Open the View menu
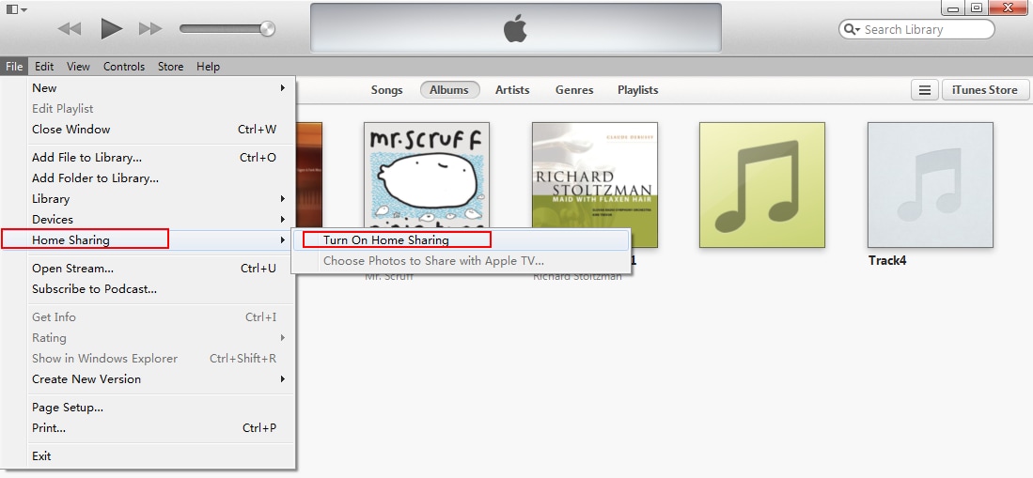1033x478 pixels. (78, 67)
